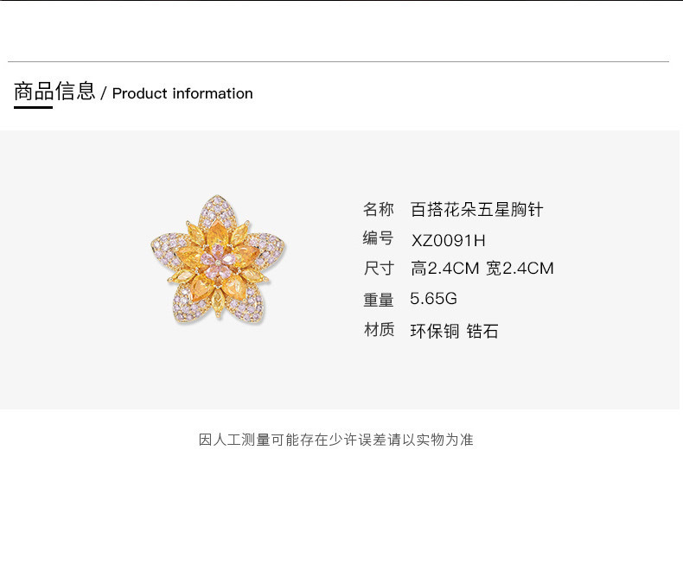
Task: Click the 名称 label
Action: click(379, 209)
